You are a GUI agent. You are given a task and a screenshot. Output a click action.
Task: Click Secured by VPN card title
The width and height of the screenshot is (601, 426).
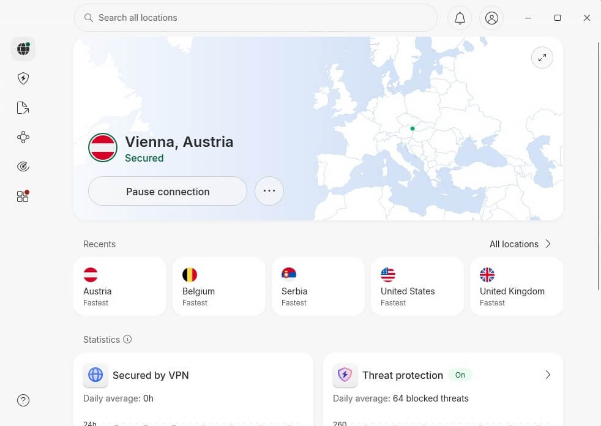click(x=151, y=375)
